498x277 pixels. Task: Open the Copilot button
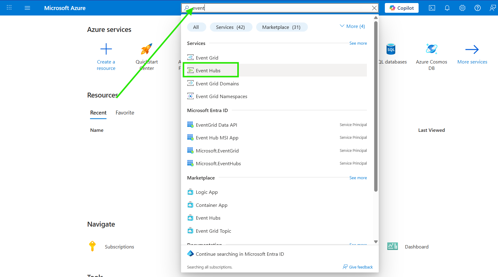[x=401, y=8]
